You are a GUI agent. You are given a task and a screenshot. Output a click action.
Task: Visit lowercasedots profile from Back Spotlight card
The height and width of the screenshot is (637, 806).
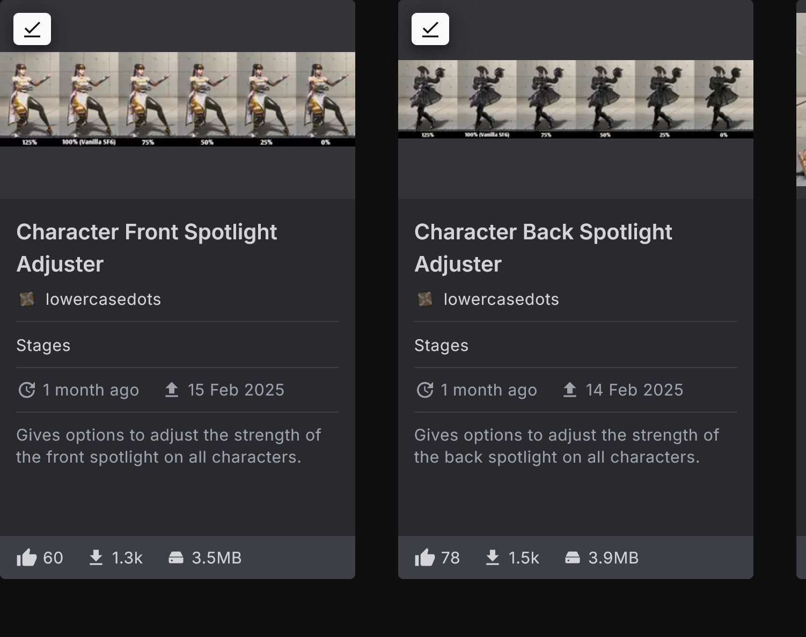point(501,299)
